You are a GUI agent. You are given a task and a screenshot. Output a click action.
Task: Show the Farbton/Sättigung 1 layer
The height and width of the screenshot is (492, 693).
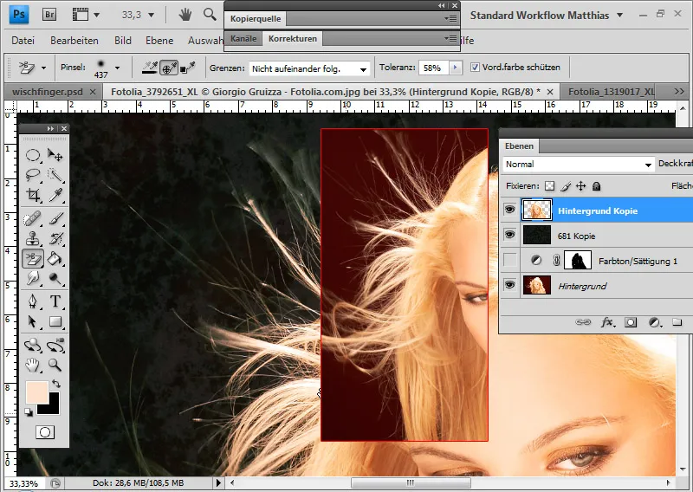point(509,260)
